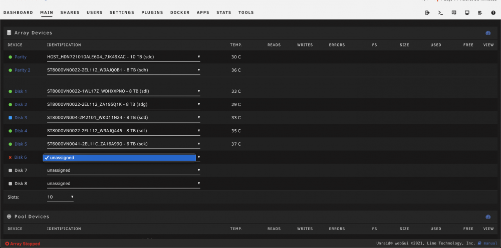
Task: Click the grey square status for Disk 7
Action: pos(10,171)
